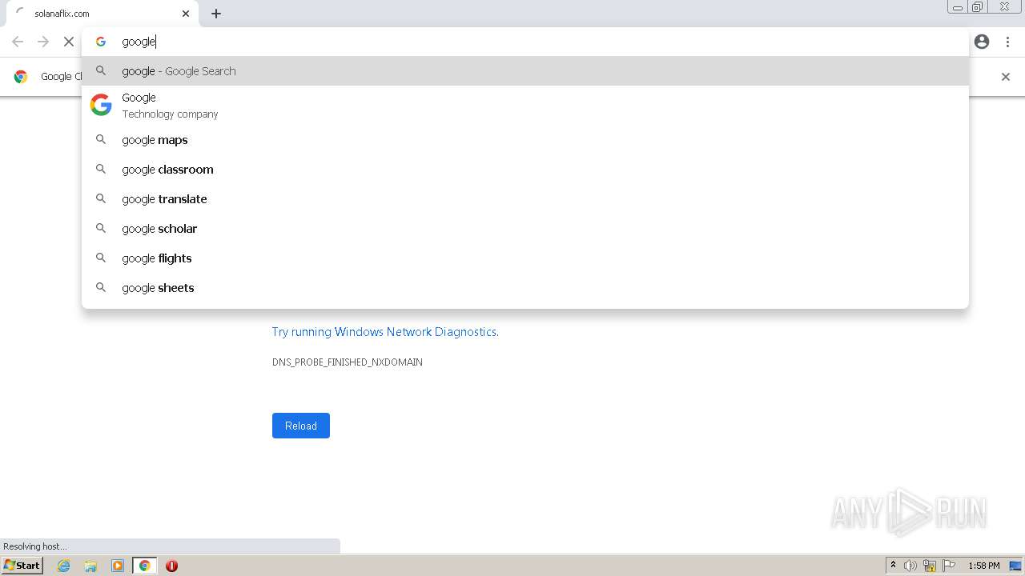Click the Google logo icon beside Technology company
This screenshot has height=576, width=1025.
click(101, 105)
